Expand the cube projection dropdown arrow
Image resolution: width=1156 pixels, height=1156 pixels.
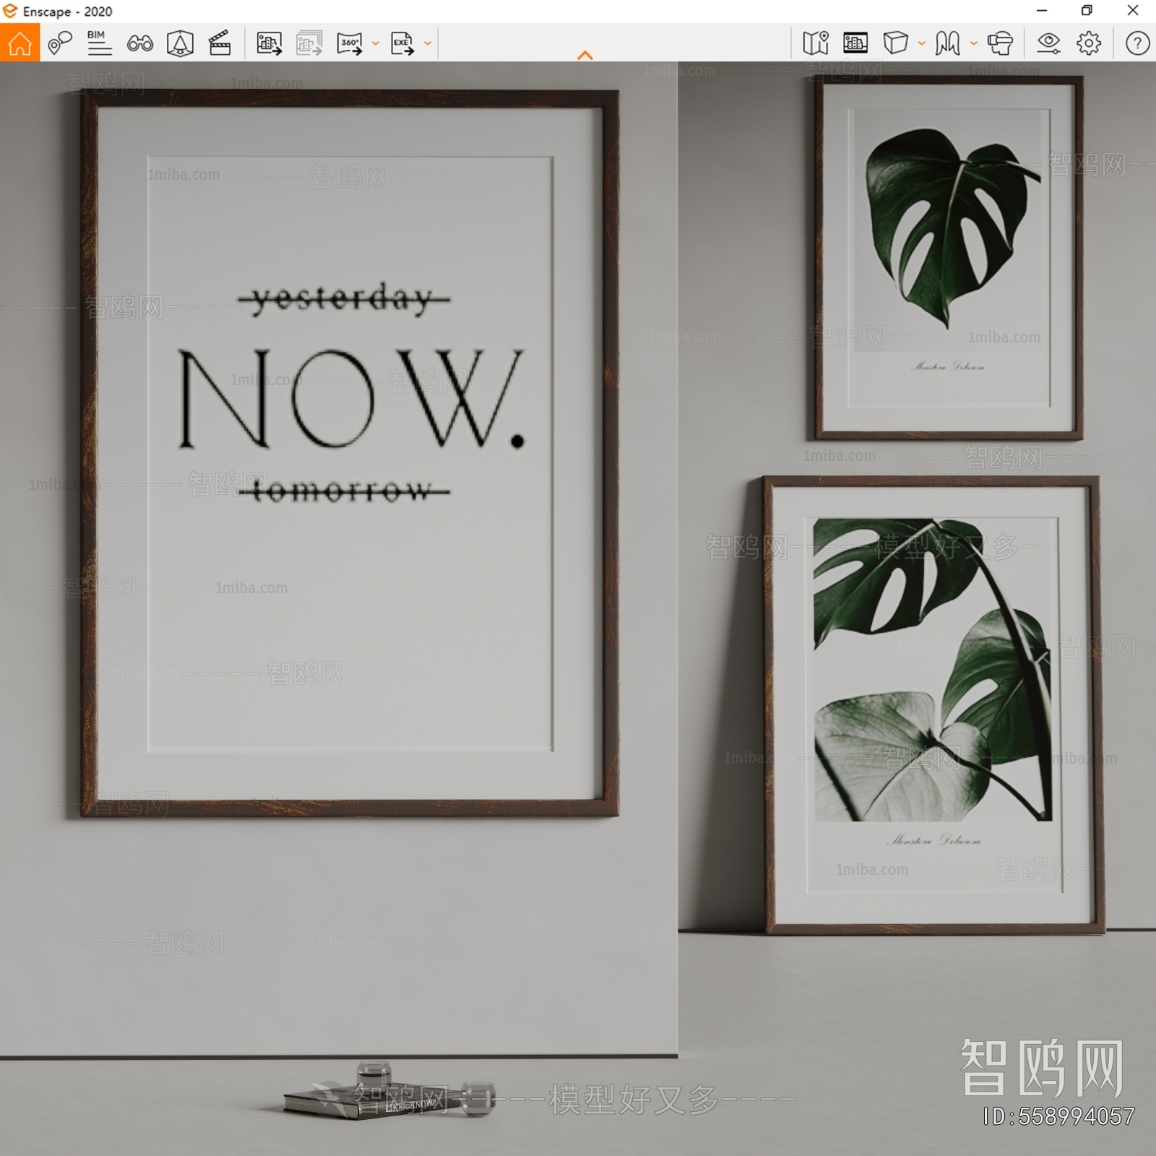922,43
